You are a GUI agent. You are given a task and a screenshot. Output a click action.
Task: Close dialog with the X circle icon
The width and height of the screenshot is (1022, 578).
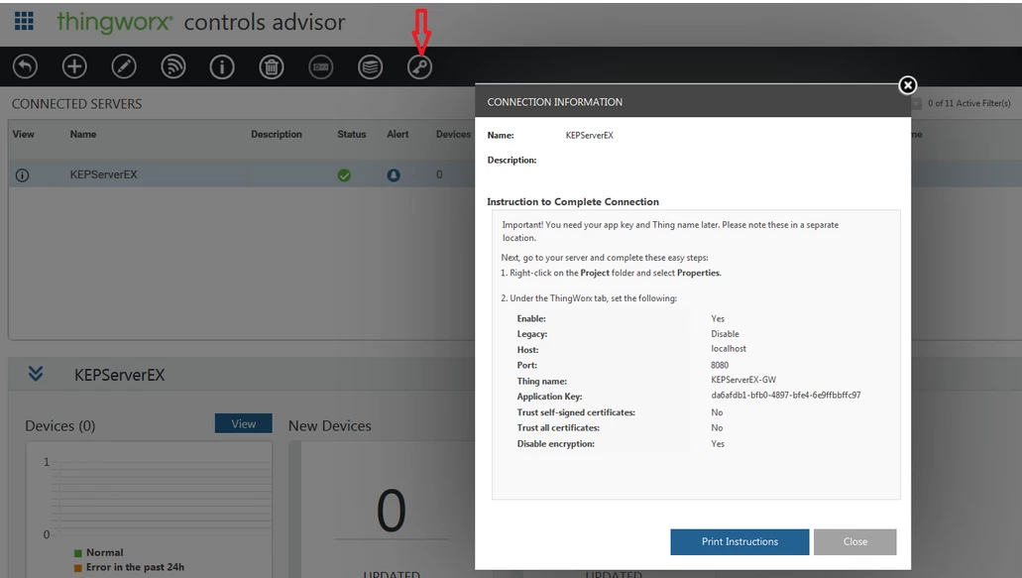point(907,85)
